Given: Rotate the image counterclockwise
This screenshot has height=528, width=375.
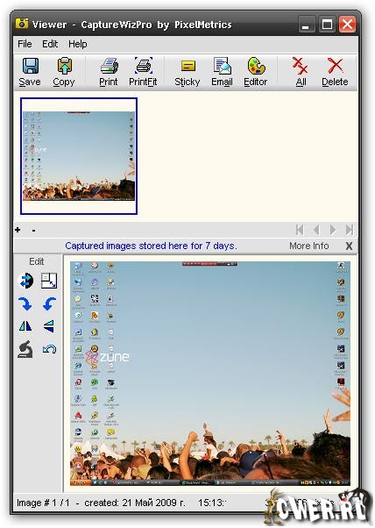Looking at the screenshot, I should coord(49,303).
